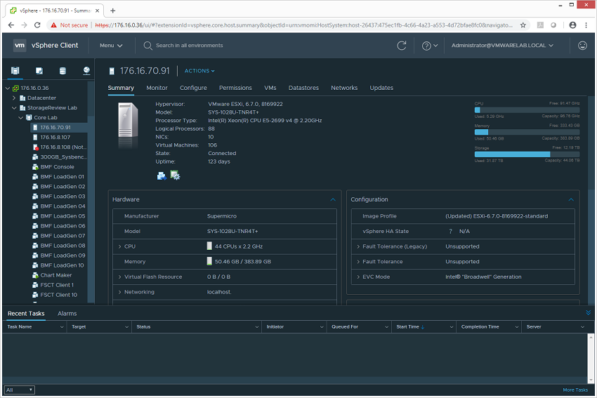This screenshot has height=398, width=597.
Task: Collapse the Recent Tasks panel chevrons
Action: tap(589, 313)
